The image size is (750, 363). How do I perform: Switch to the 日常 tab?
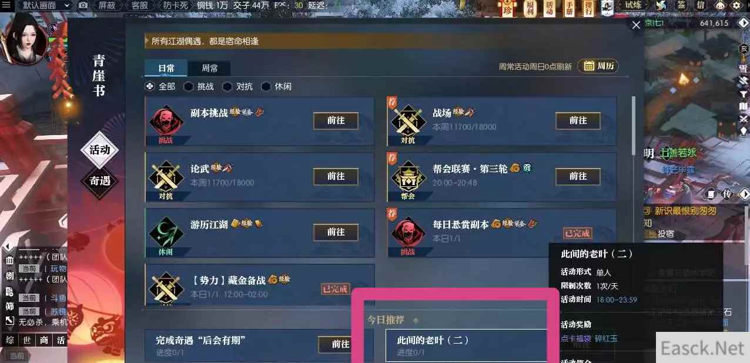[x=166, y=68]
